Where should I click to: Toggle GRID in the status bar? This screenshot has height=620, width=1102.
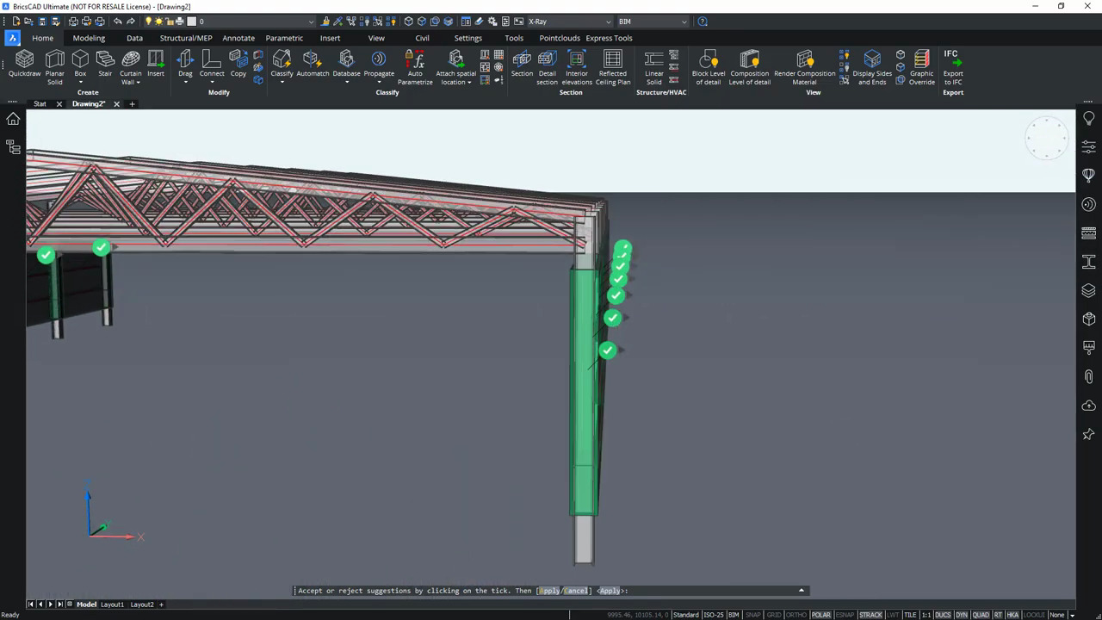(774, 615)
